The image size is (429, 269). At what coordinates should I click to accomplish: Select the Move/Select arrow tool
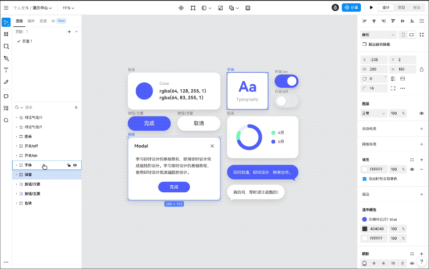click(6, 22)
